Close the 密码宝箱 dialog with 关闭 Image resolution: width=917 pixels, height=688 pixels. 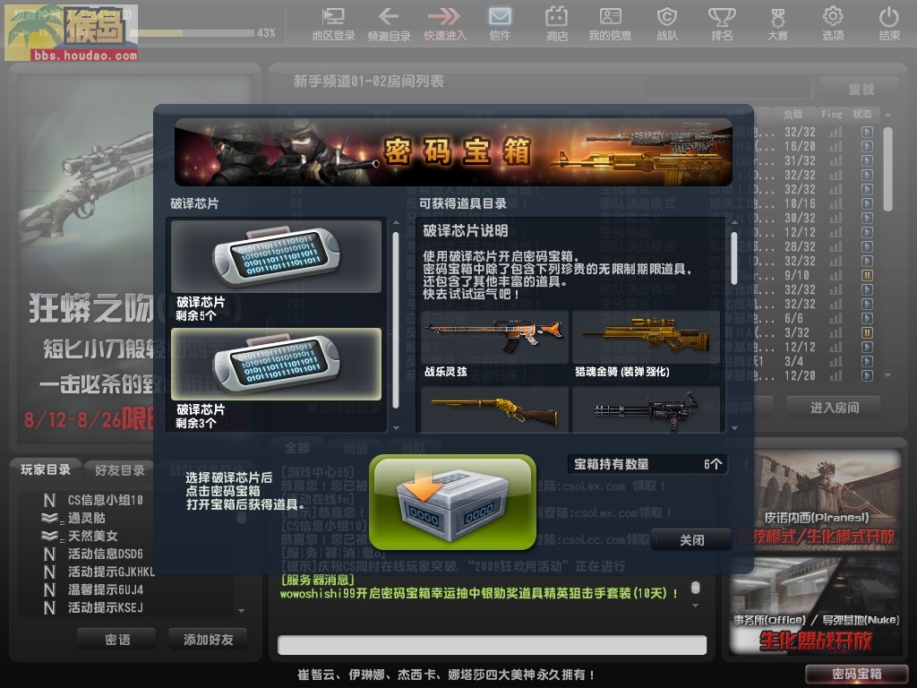(x=692, y=539)
